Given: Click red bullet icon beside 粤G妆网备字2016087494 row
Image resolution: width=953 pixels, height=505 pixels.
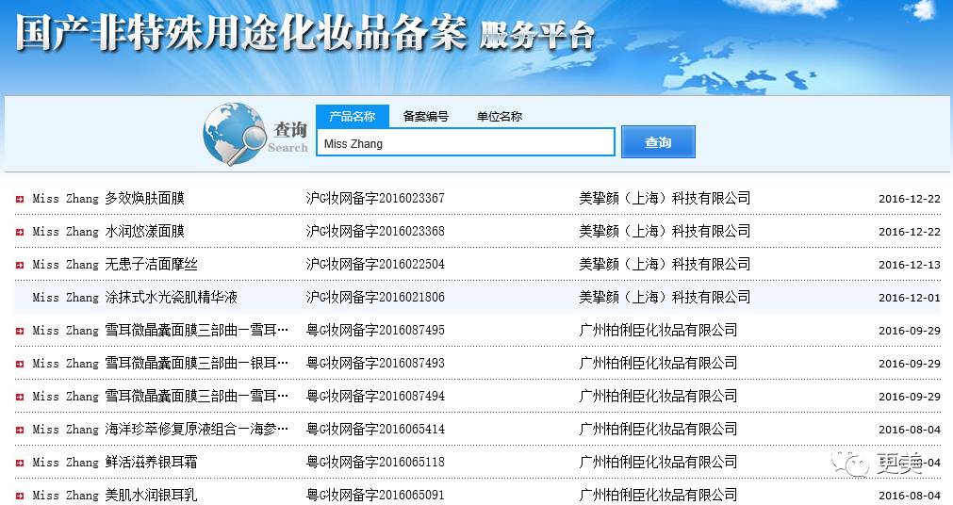Looking at the screenshot, I should [20, 397].
